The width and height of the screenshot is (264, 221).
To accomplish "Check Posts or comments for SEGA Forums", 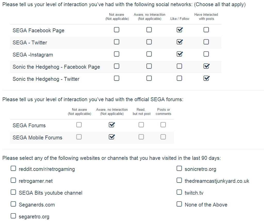I will [163, 125].
